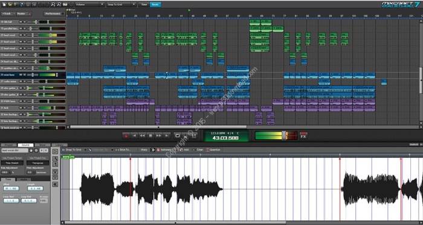Screen dimensions: 423x225
Task: Switch to the Sound tab
Action: (x=25, y=145)
